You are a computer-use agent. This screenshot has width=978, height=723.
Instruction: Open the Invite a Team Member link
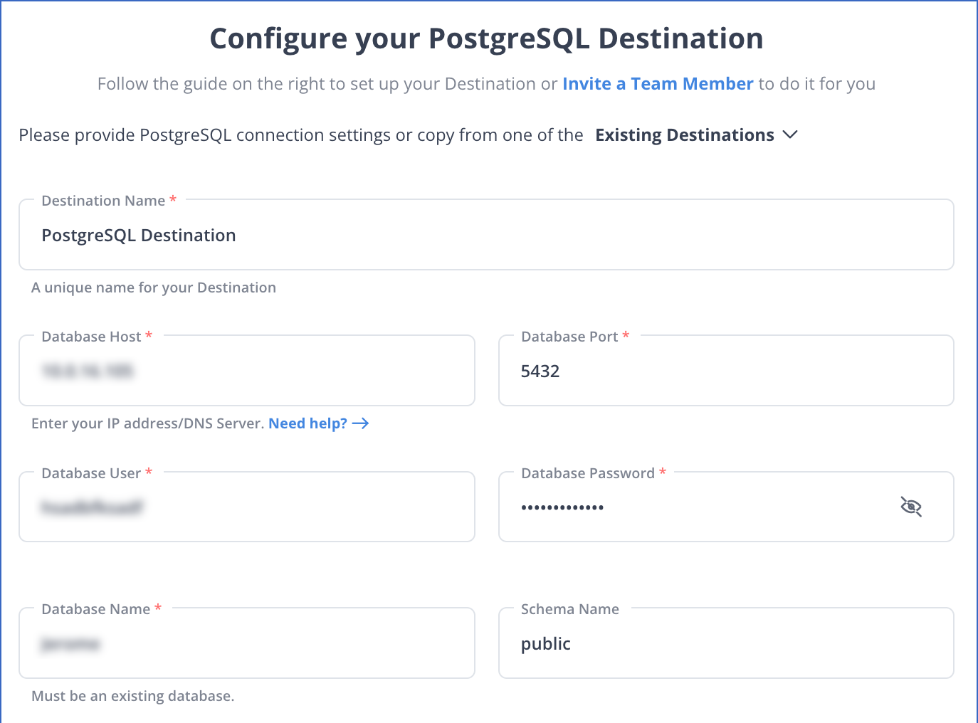click(658, 84)
